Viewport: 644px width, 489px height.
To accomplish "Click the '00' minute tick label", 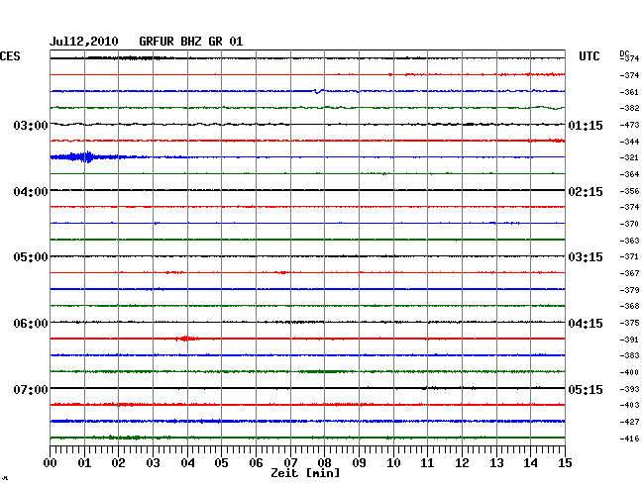I will coord(51,463).
